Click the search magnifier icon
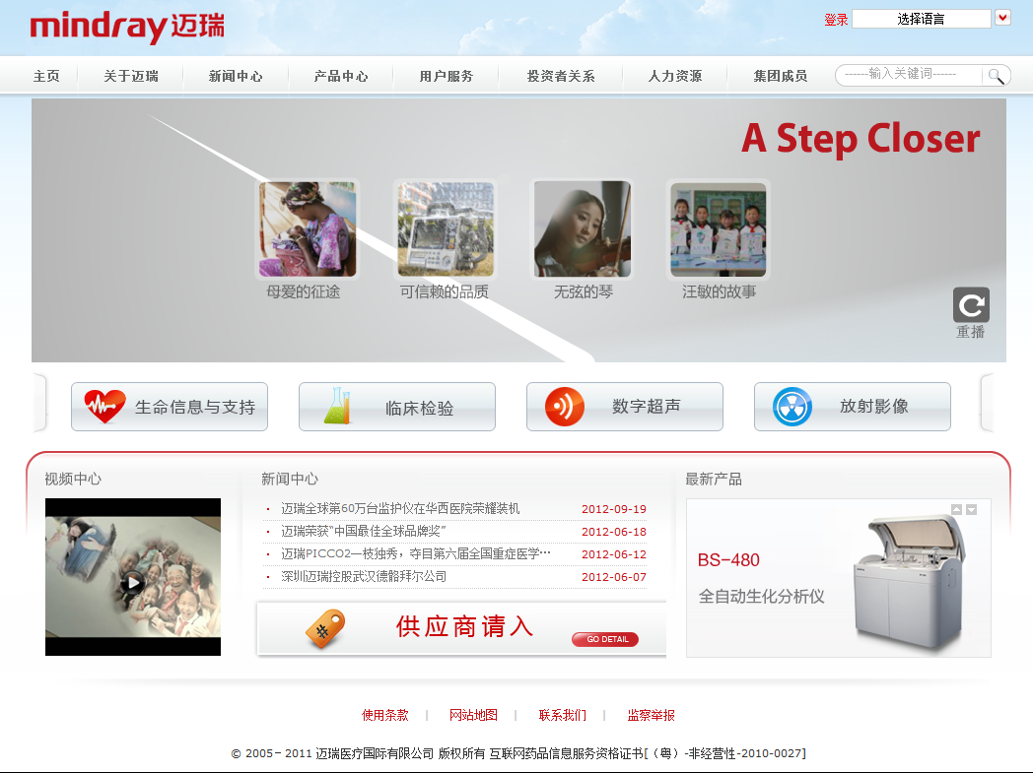 click(996, 76)
